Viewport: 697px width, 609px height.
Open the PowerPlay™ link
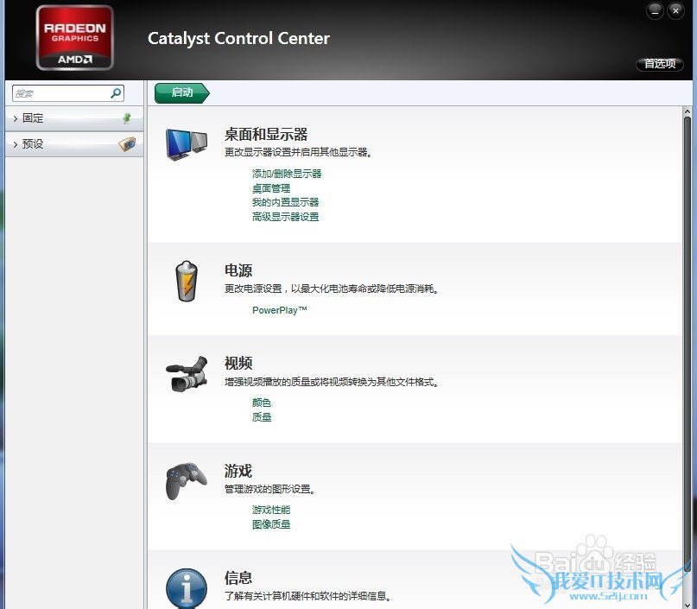point(280,310)
